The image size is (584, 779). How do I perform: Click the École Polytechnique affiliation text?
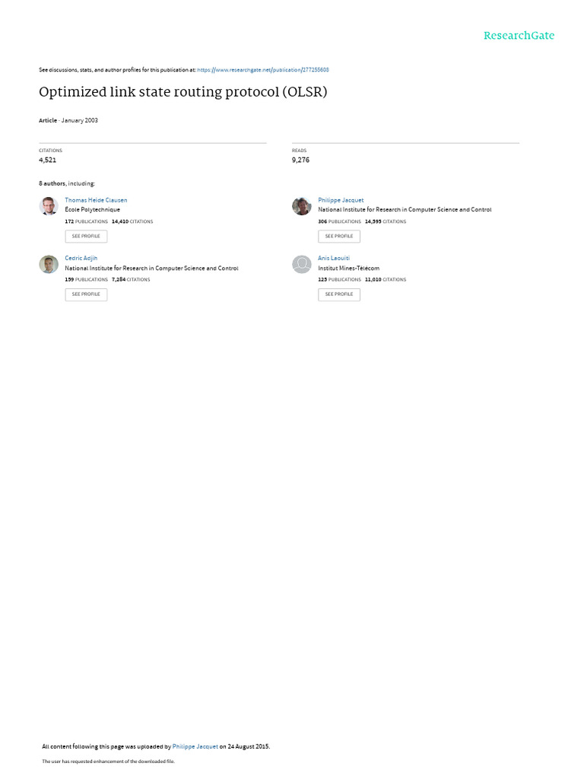(92, 210)
